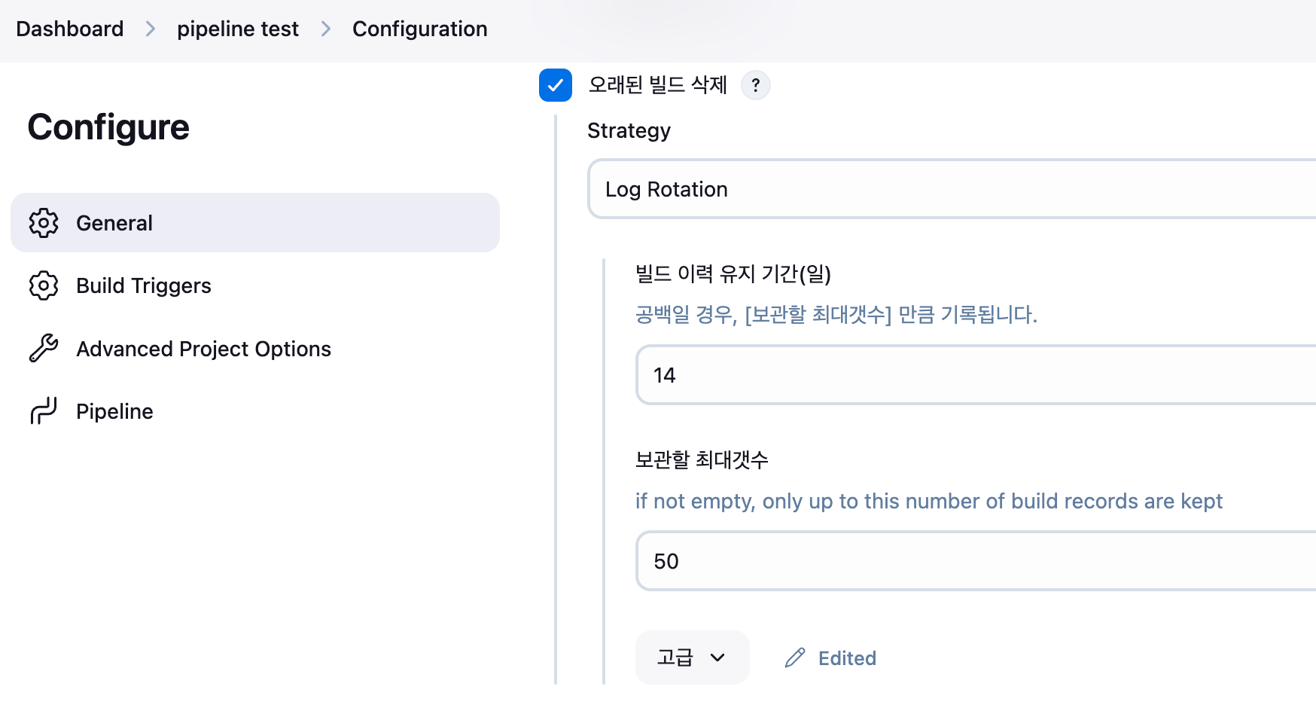Expand the 고급 advanced options button

click(692, 658)
